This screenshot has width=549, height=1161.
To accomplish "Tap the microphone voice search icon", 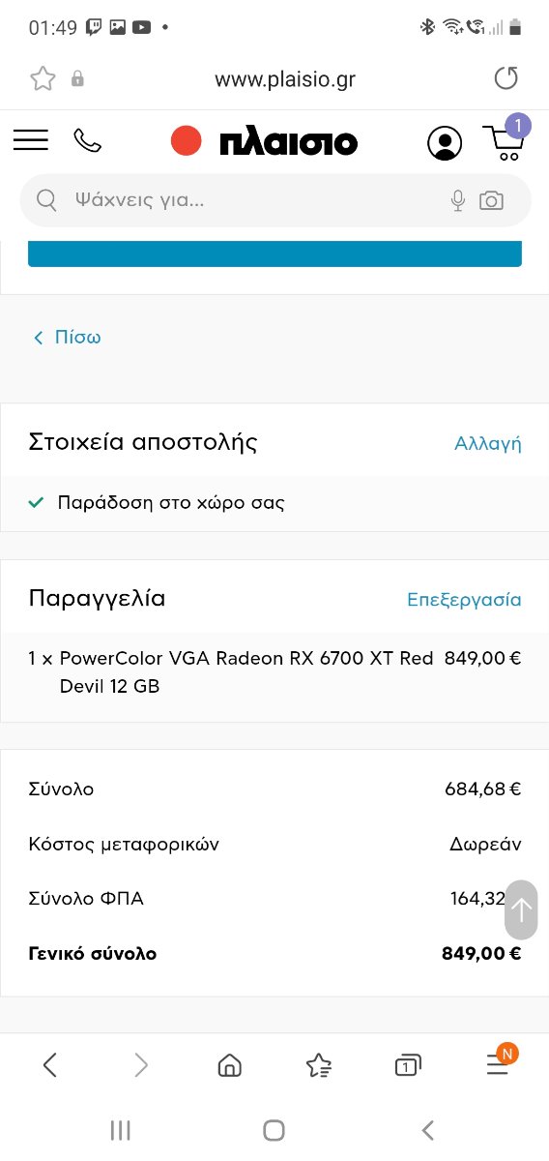I will (x=458, y=200).
